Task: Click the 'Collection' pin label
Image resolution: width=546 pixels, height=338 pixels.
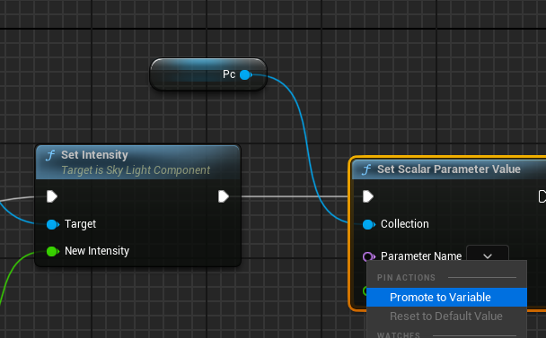Action: [405, 224]
